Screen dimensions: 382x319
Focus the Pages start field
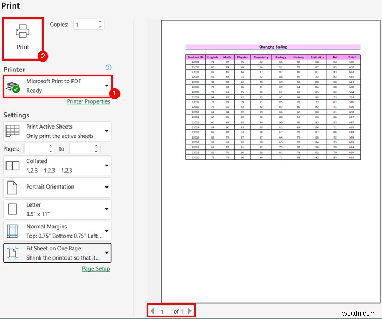tap(36, 148)
